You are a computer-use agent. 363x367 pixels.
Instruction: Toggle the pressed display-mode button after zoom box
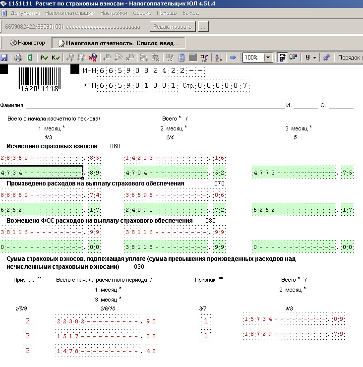(x=282, y=58)
